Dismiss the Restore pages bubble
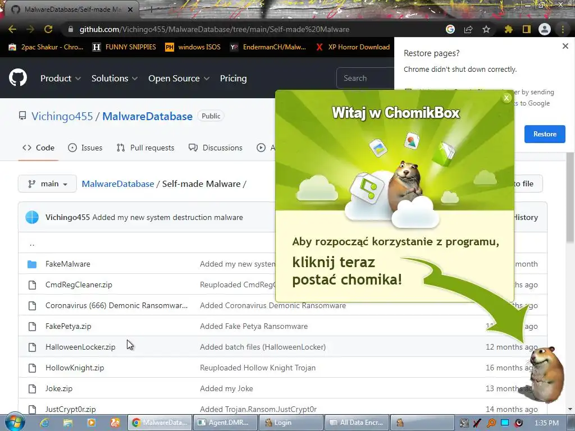 tap(565, 46)
